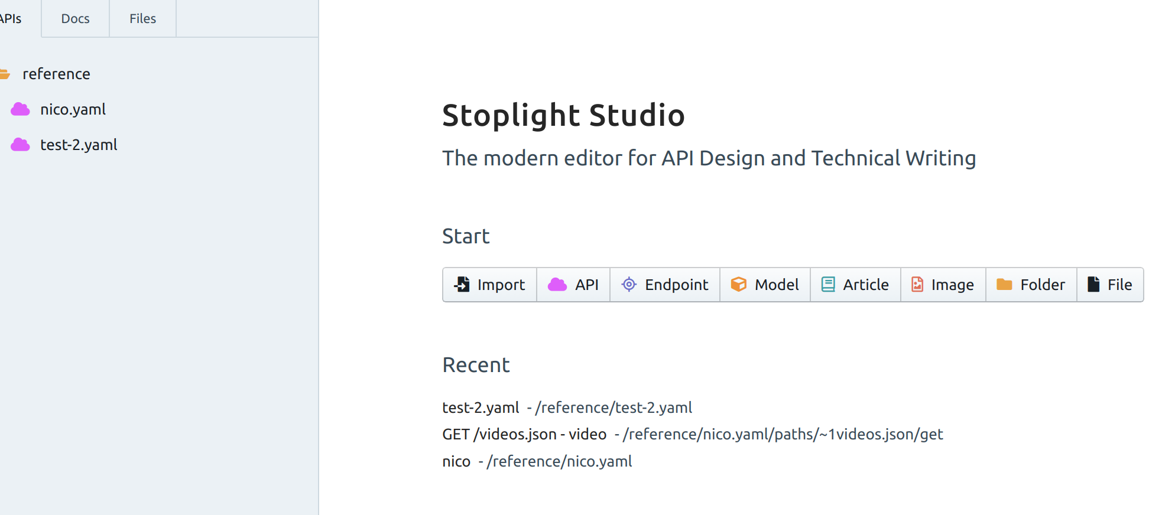The image size is (1162, 515).
Task: Click the Endpoint target icon
Action: 629,285
